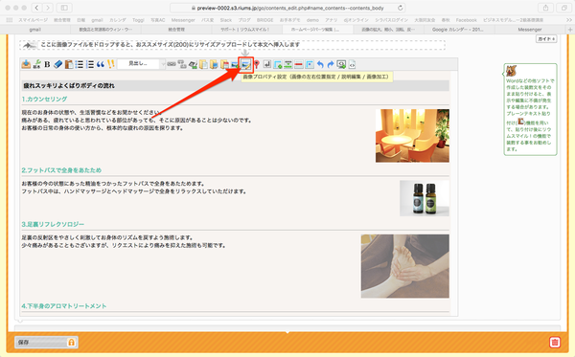Click heading 4.下半身のアロマトリートメント

tap(64, 306)
